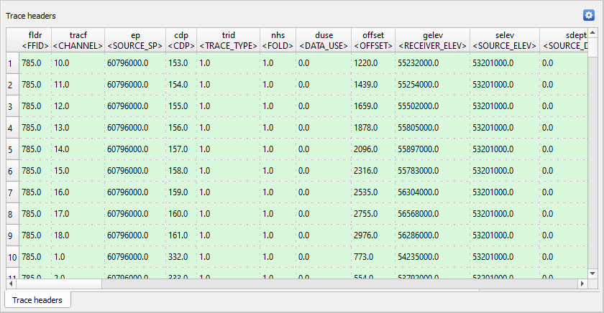Click the horizontal scrollbar left arrow
Viewport: 604px width, 313px height.
[x=12, y=284]
